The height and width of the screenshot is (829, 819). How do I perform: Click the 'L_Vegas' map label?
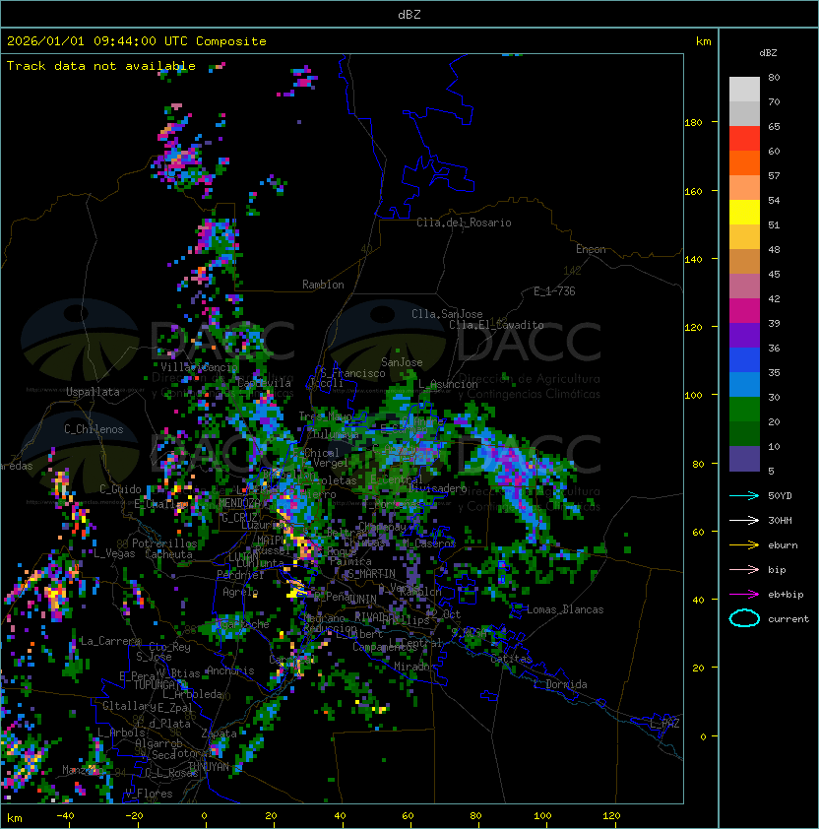point(114,553)
